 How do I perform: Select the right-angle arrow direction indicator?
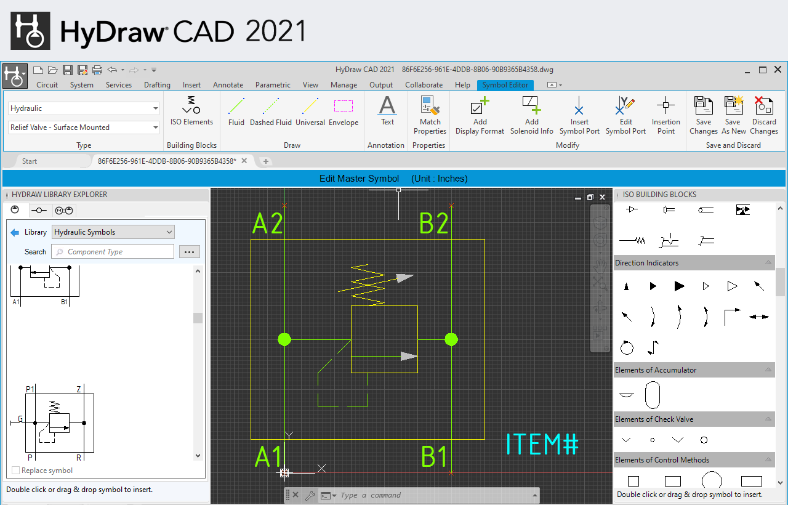[x=732, y=317]
